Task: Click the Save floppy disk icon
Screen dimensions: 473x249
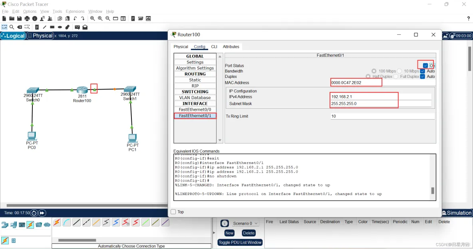Action: (19, 19)
